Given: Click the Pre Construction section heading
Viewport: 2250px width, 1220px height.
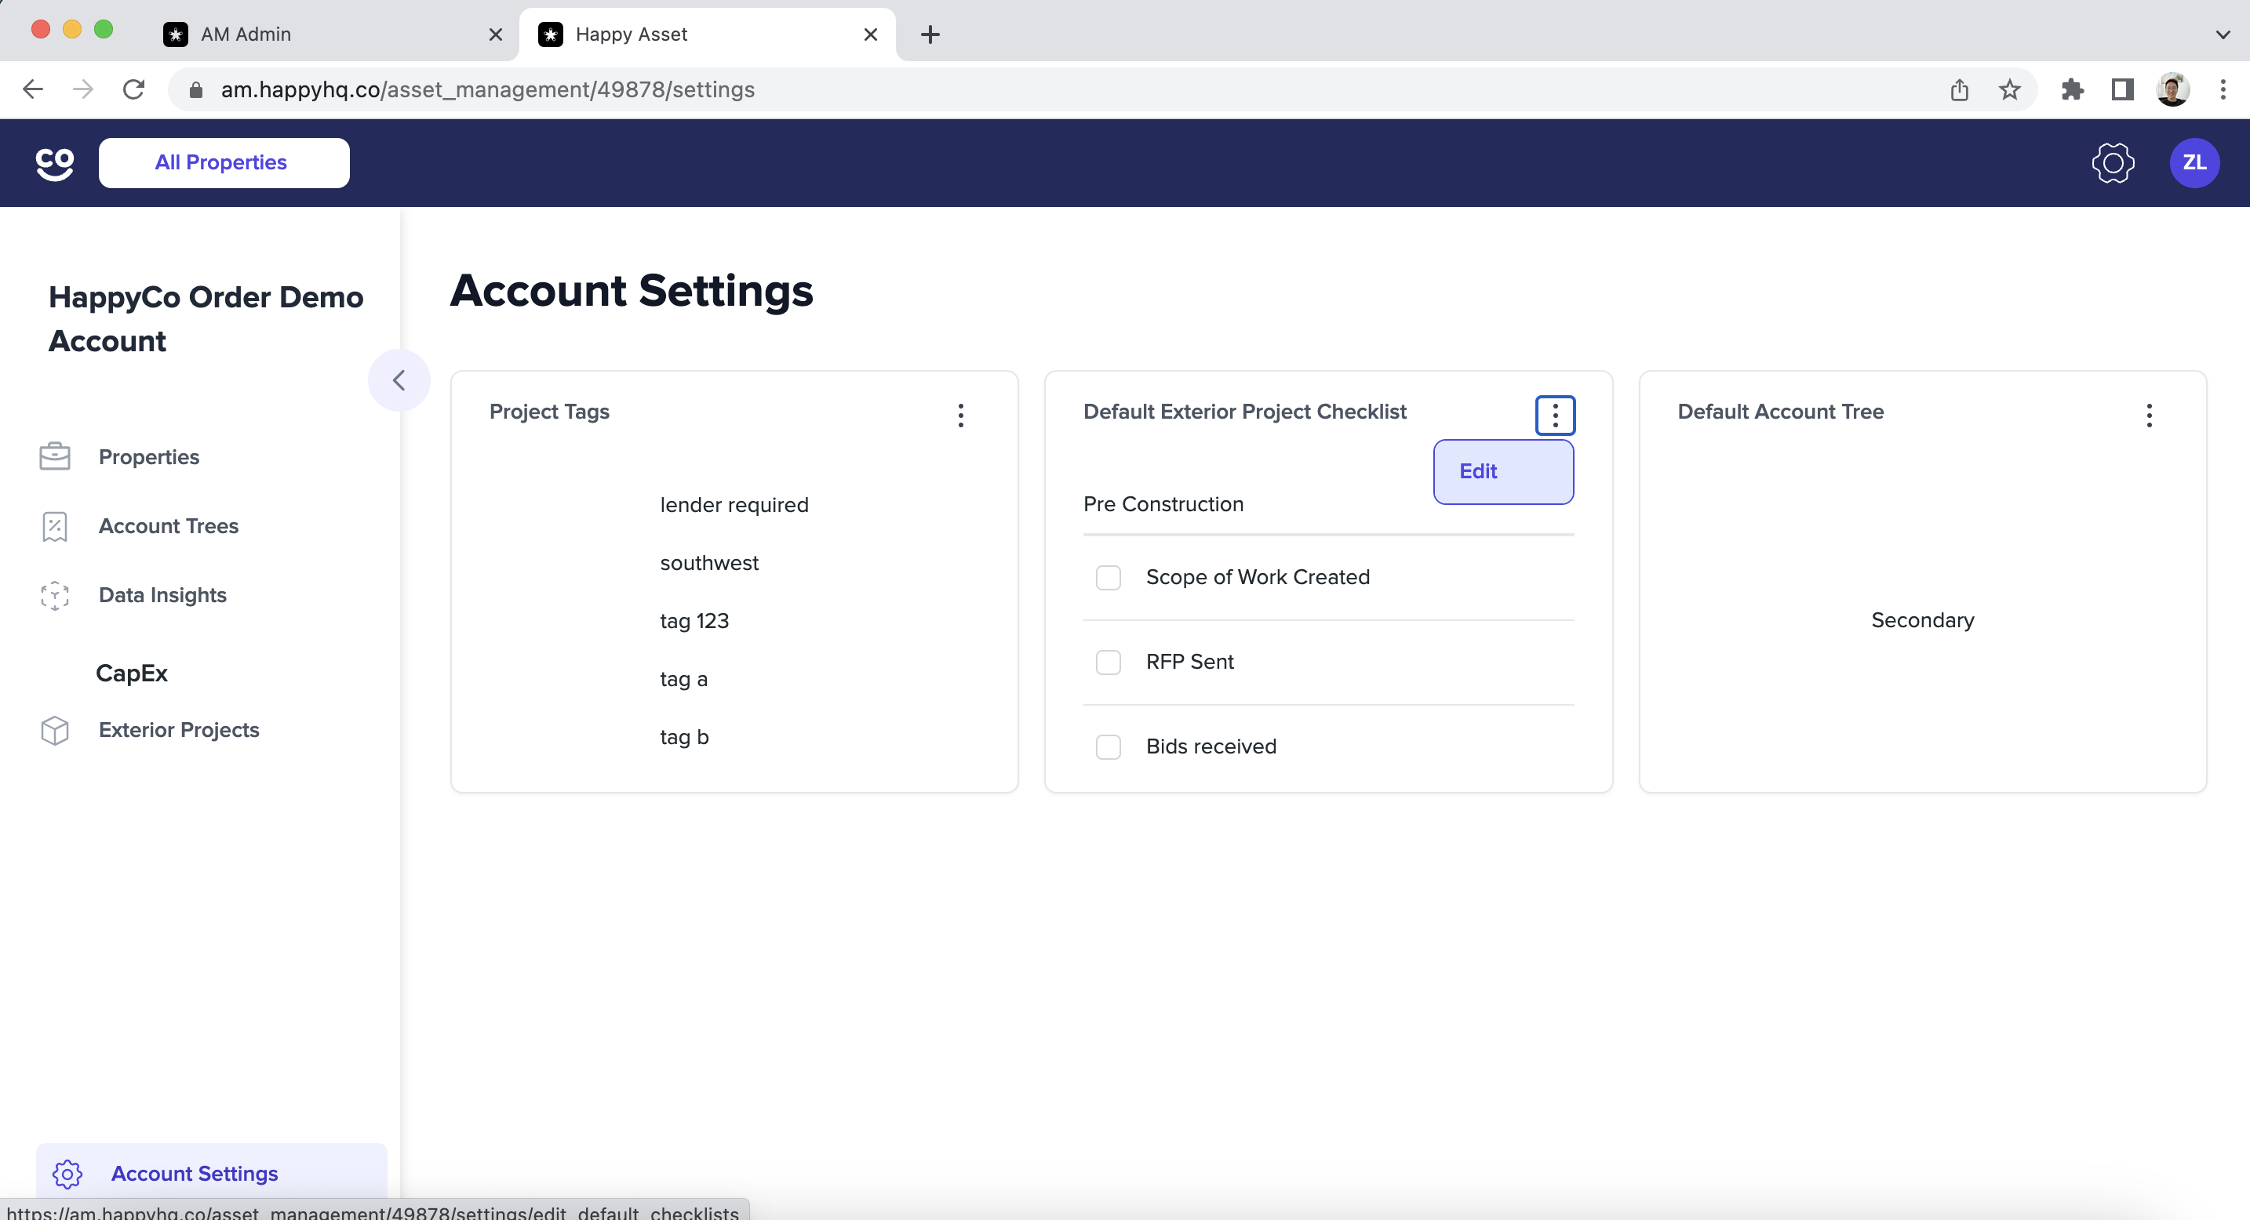Looking at the screenshot, I should pyautogui.click(x=1163, y=504).
